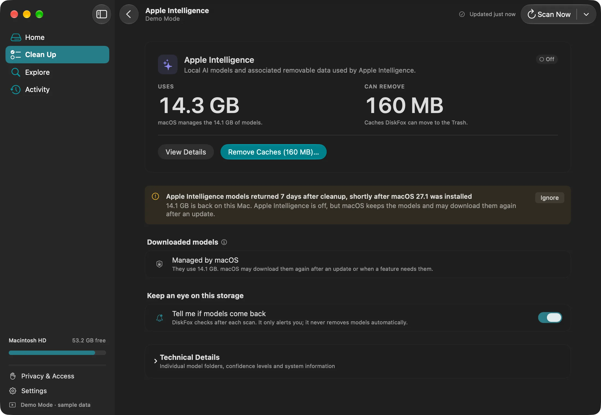Disable the Tell me if models come back switch
601x415 pixels.
click(x=550, y=318)
